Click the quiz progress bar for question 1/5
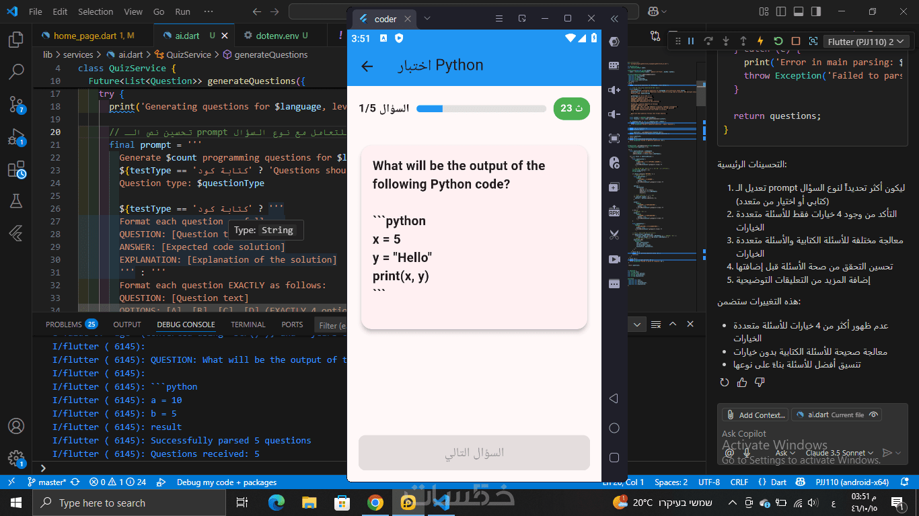This screenshot has width=919, height=516. pos(481,108)
